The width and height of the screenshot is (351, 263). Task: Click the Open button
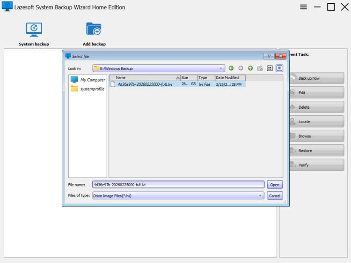coord(275,185)
